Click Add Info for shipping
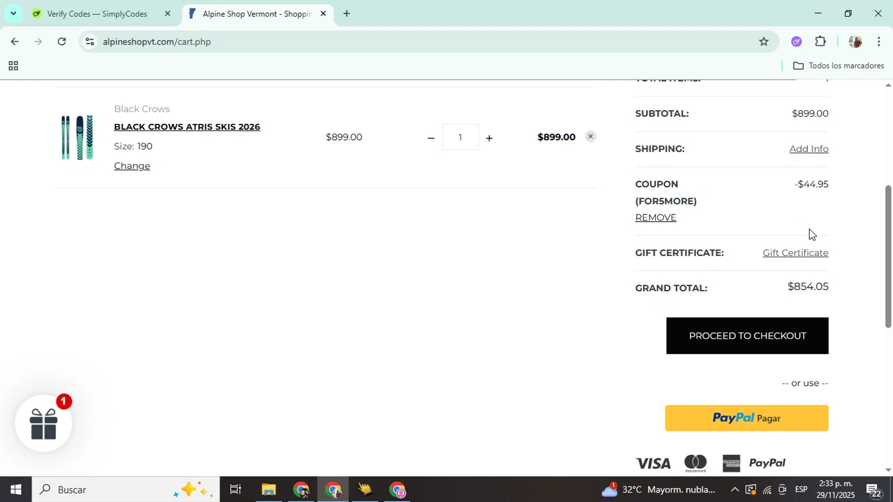Viewport: 893px width, 502px height. [808, 148]
